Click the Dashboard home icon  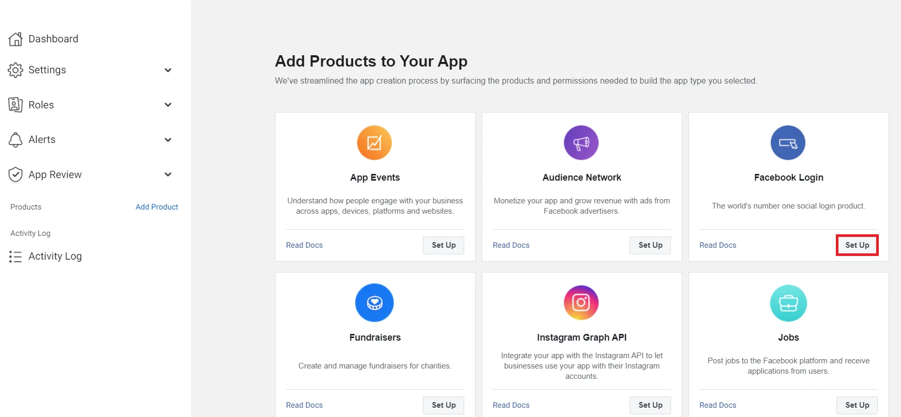(16, 38)
